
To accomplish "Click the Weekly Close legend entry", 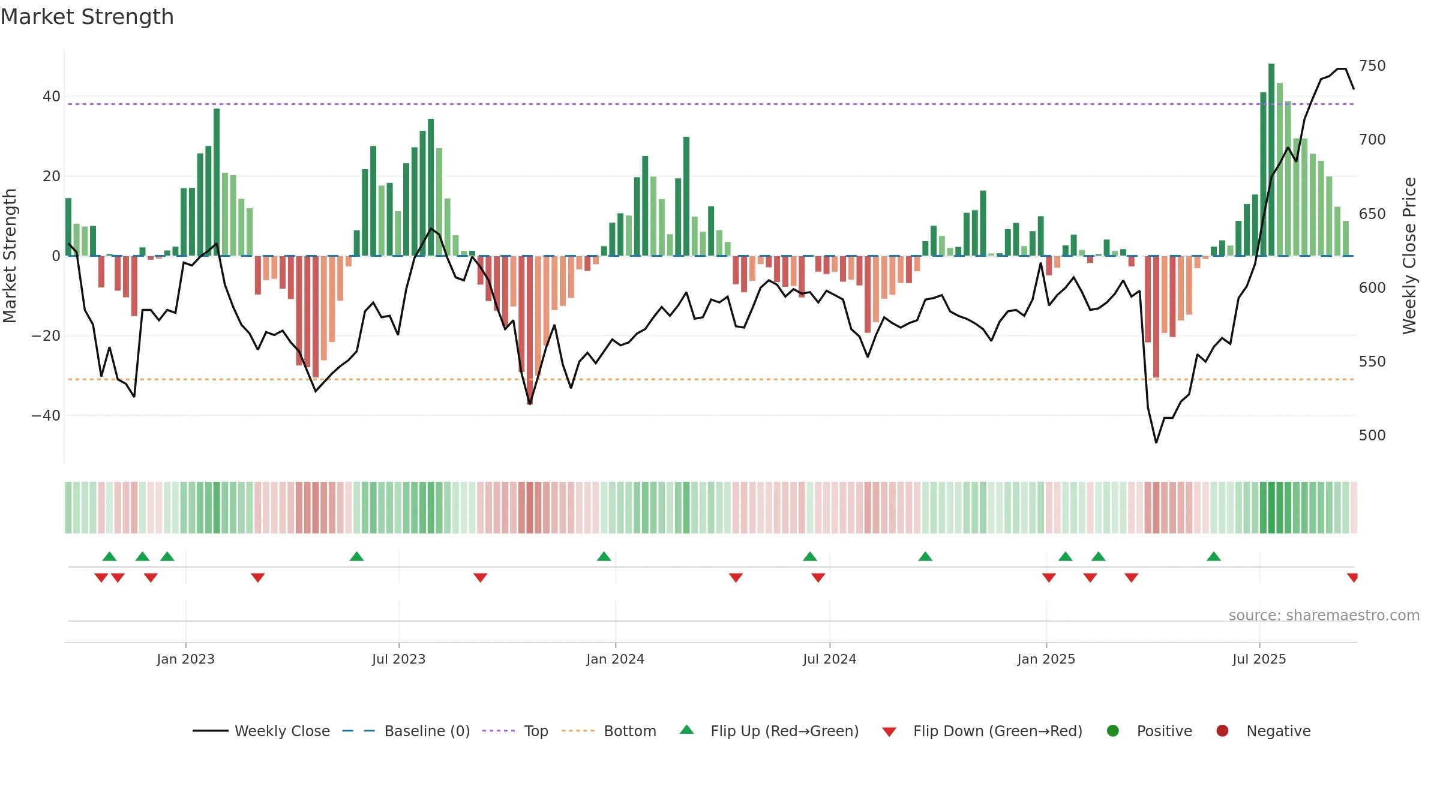I will (261, 731).
